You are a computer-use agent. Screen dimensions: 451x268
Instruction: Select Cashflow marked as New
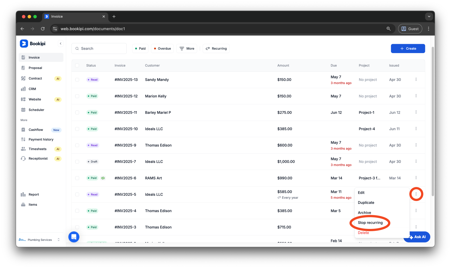(x=36, y=130)
